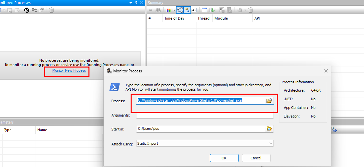Toggle the call tree view button
364x167 pixels.
pyautogui.click(x=180, y=10)
